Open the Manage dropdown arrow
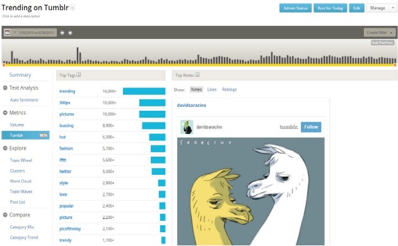The width and height of the screenshot is (398, 246). point(393,8)
